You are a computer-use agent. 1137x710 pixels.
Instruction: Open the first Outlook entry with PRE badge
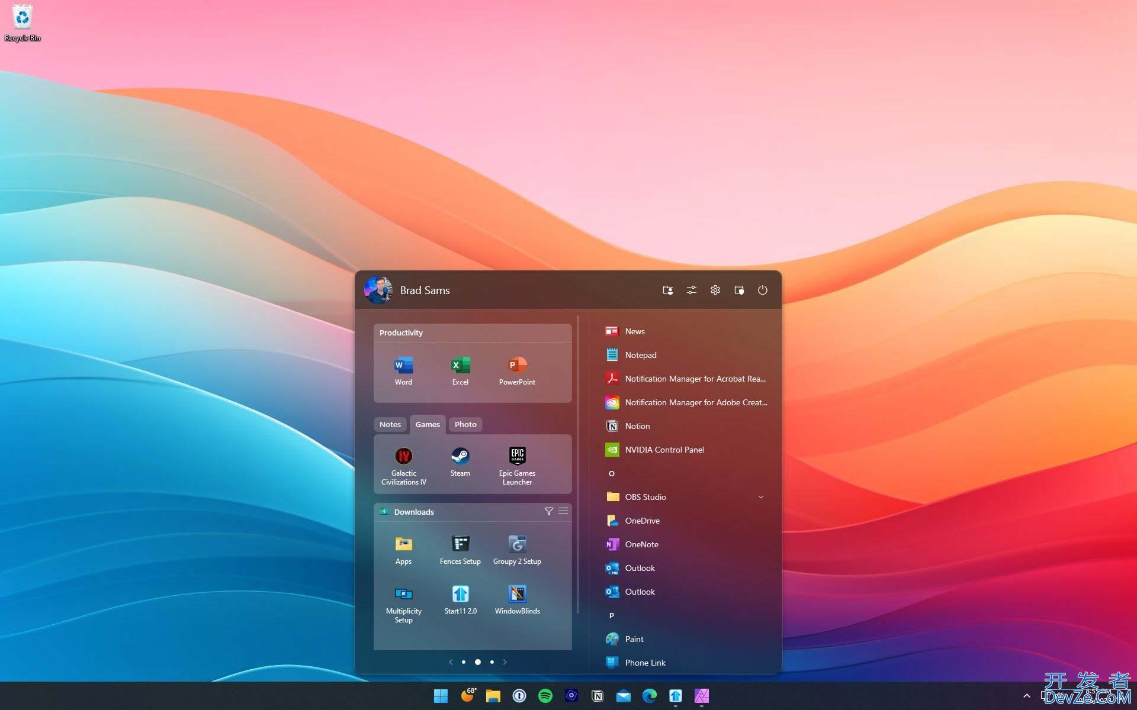[685, 568]
